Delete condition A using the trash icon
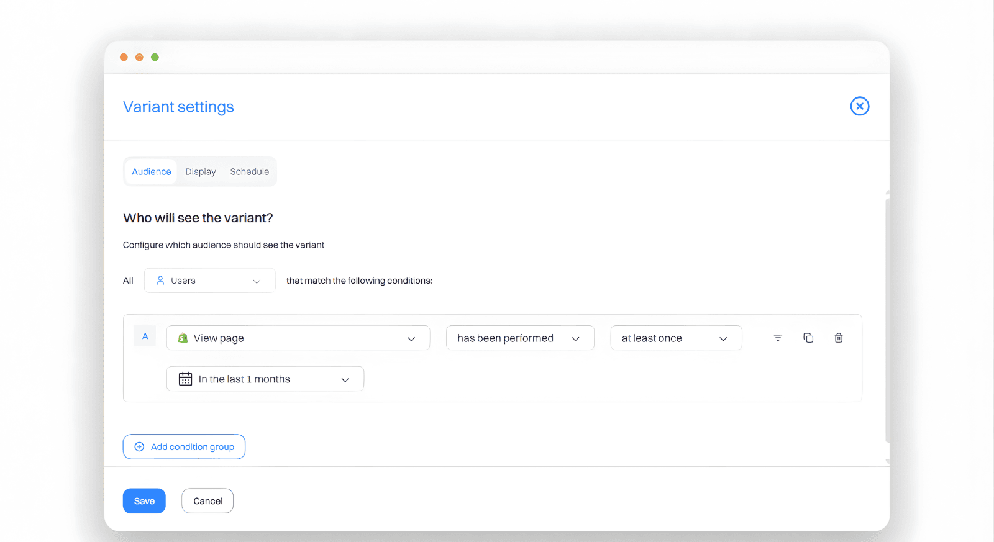The height and width of the screenshot is (542, 994). (x=839, y=338)
